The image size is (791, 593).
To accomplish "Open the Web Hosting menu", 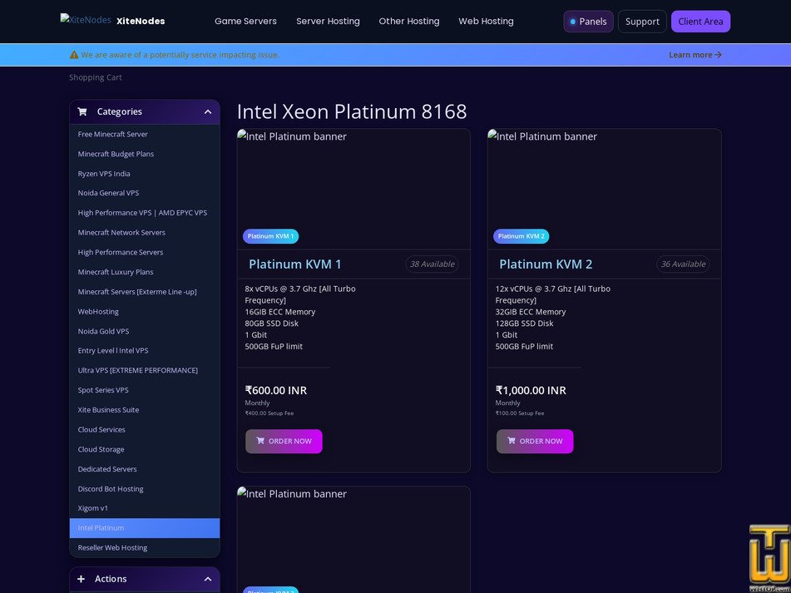I will [x=486, y=21].
